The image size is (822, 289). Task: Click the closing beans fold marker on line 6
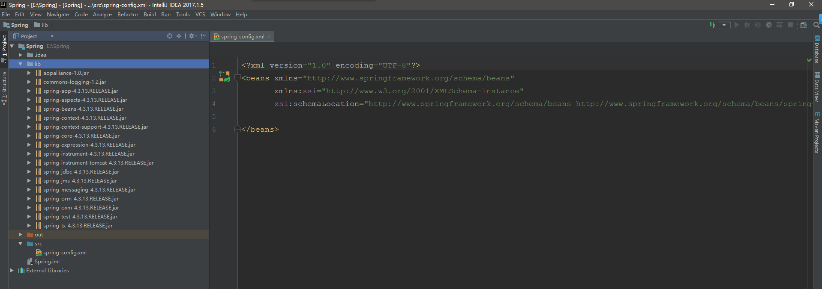(237, 129)
